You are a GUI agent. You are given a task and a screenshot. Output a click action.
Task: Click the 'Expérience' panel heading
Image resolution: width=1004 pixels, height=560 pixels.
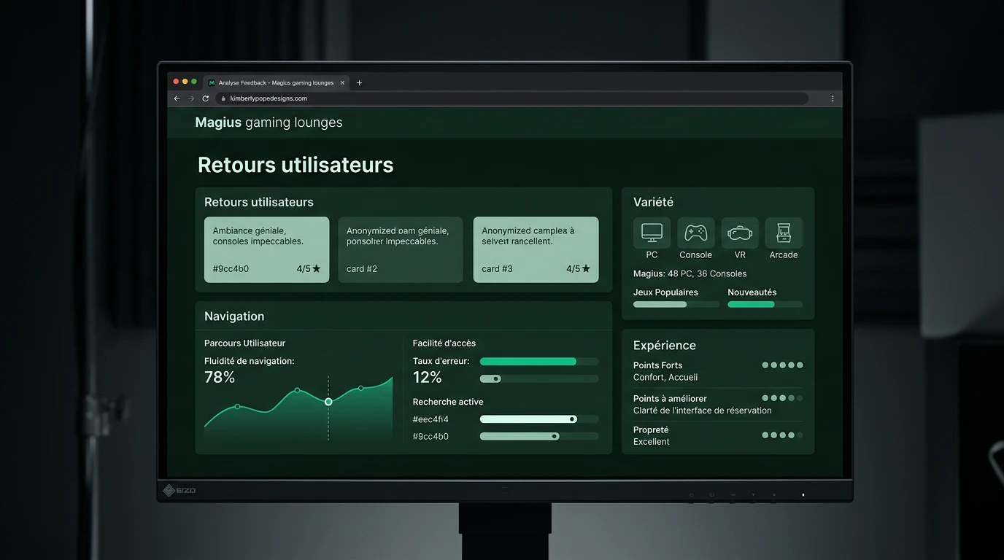[665, 346]
